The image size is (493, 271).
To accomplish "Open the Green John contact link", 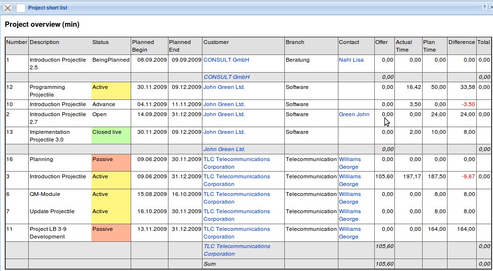I will coord(354,115).
